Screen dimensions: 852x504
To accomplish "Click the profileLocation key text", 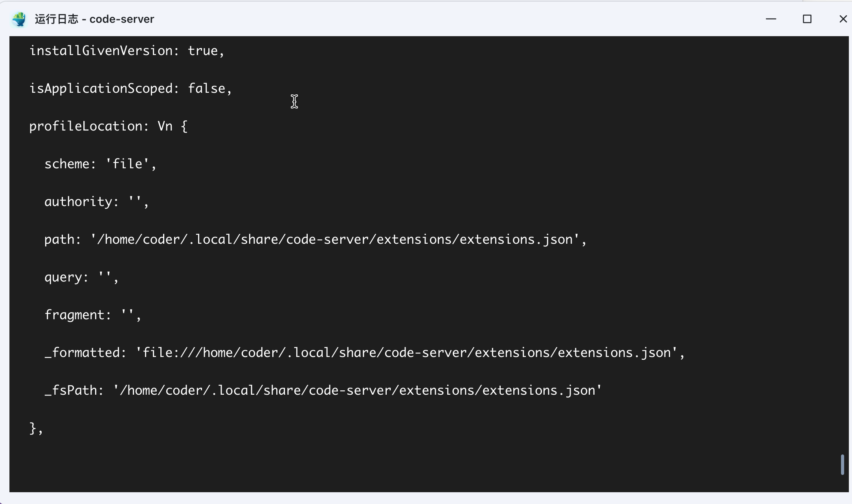I will pyautogui.click(x=86, y=126).
